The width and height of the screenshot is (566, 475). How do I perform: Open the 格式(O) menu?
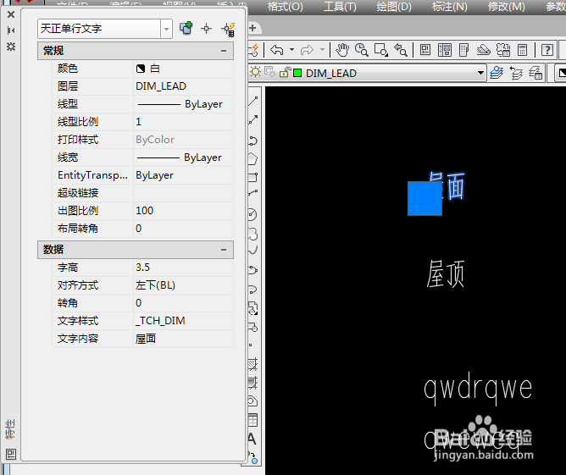click(x=286, y=7)
